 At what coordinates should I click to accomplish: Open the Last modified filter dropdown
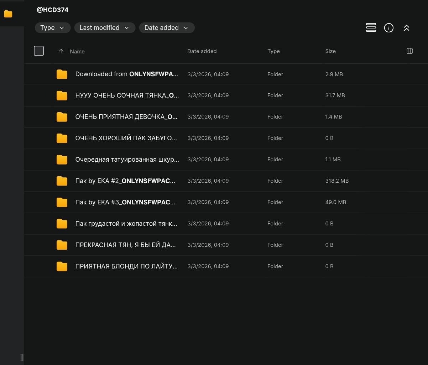click(104, 28)
